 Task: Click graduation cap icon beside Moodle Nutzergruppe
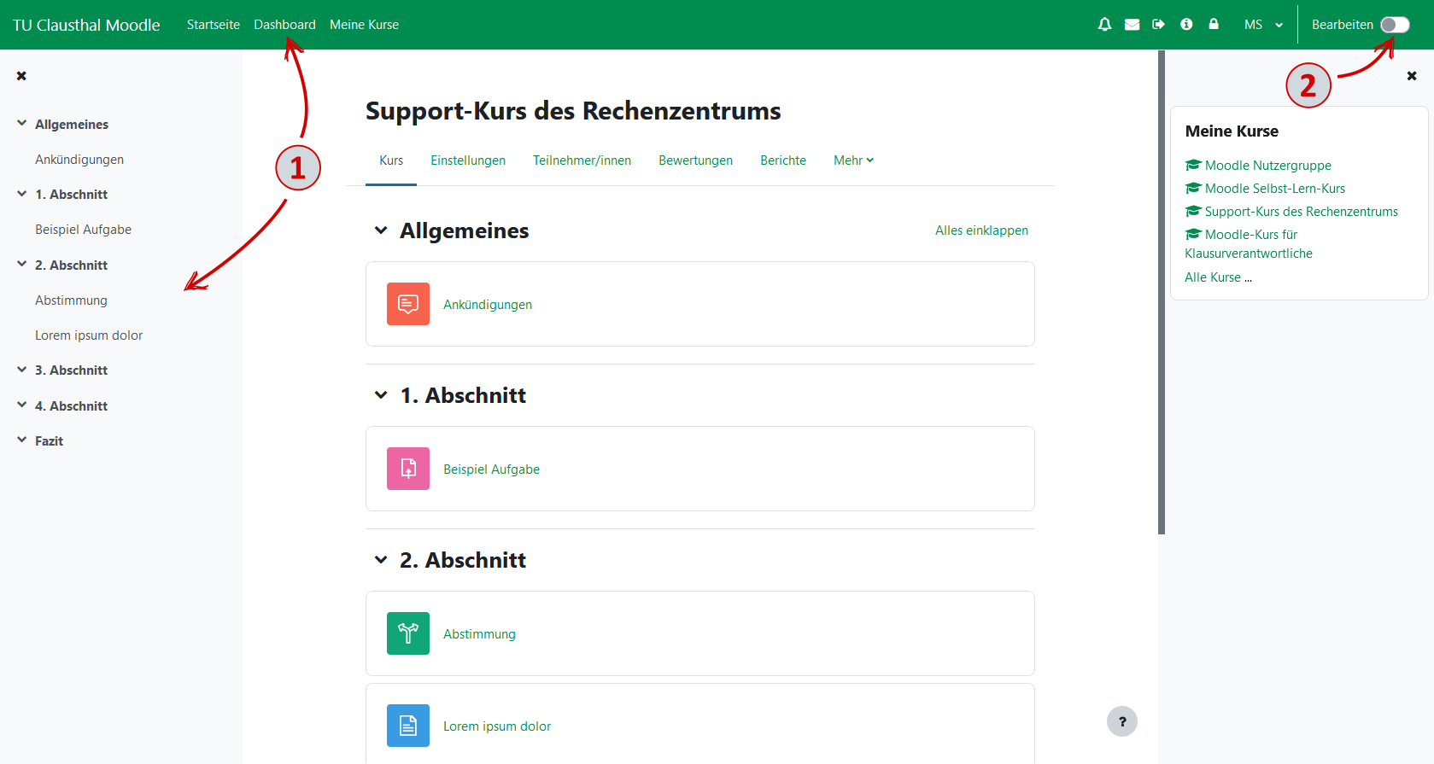tap(1193, 166)
